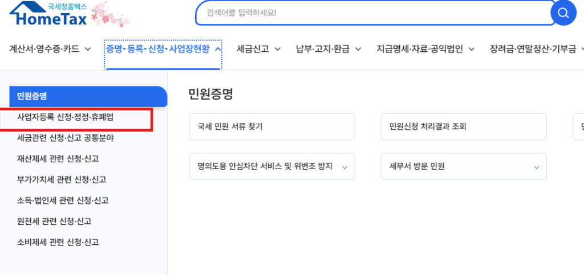Click the search input field

click(371, 13)
